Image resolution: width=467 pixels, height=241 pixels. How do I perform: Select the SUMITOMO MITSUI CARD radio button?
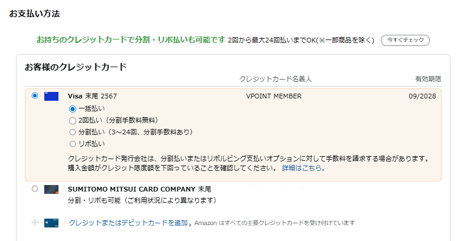coord(35,189)
